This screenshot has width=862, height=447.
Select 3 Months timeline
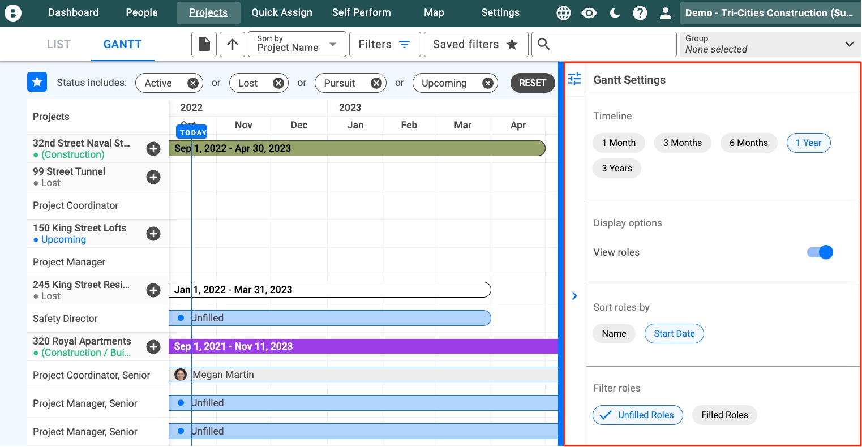tap(683, 143)
